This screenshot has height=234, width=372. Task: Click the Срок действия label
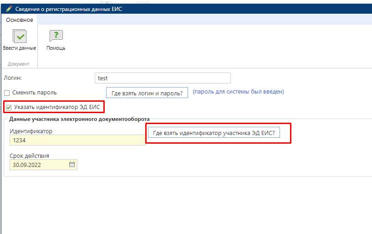(x=30, y=156)
